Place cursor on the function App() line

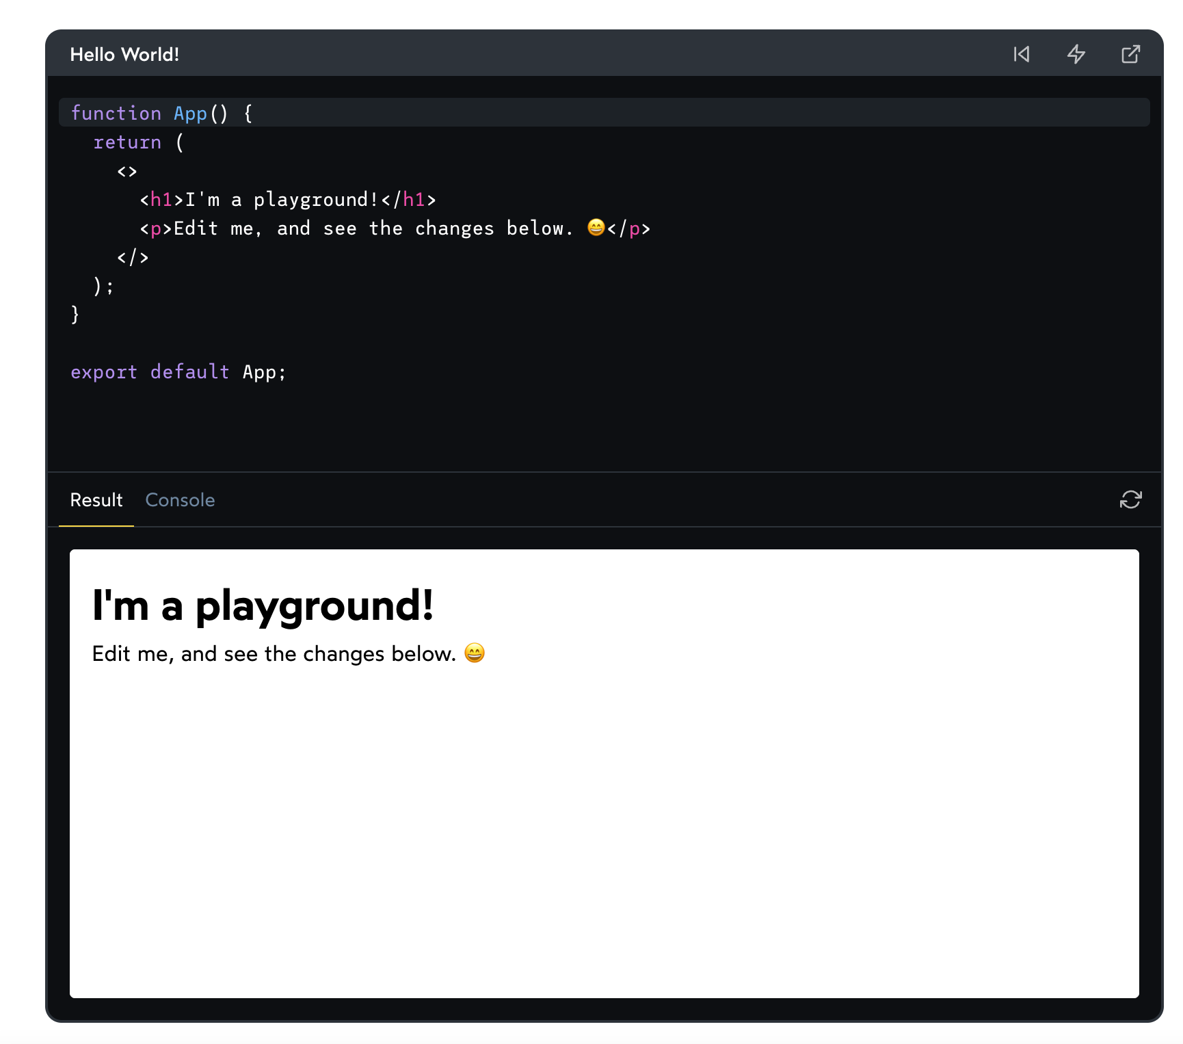point(161,113)
